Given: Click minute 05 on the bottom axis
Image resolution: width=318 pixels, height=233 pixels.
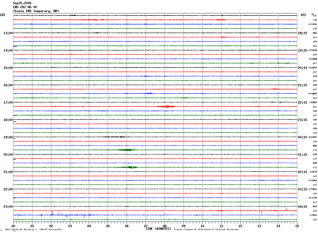Looking at the screenshot, I should click(x=108, y=226).
